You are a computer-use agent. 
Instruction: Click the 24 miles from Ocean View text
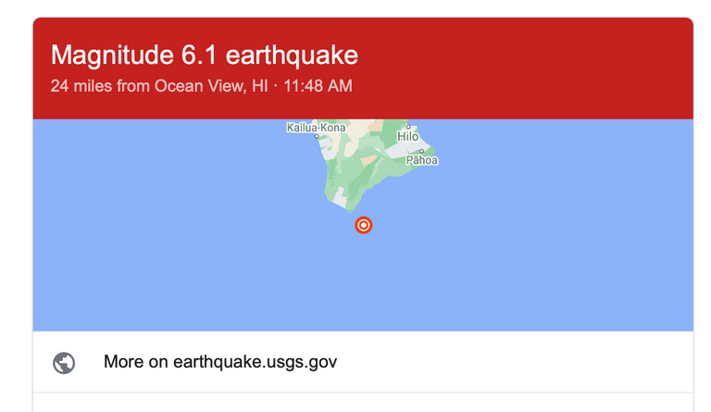[x=159, y=86]
